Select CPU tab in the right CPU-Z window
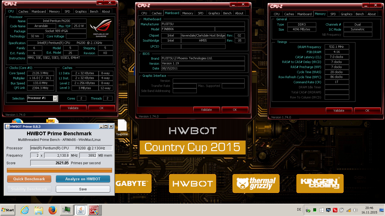Screen dimensions: 385x216 [277, 14]
